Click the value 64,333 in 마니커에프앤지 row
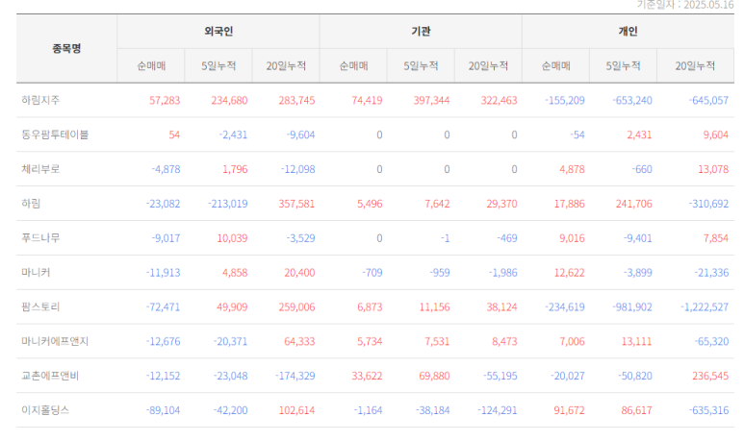 point(299,341)
